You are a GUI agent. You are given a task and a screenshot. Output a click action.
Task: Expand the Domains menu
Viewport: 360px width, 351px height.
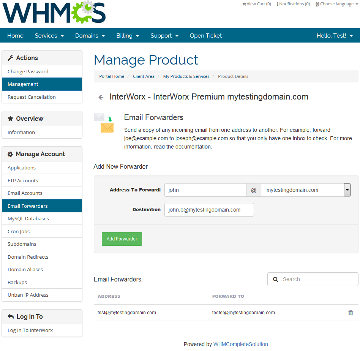(x=90, y=36)
